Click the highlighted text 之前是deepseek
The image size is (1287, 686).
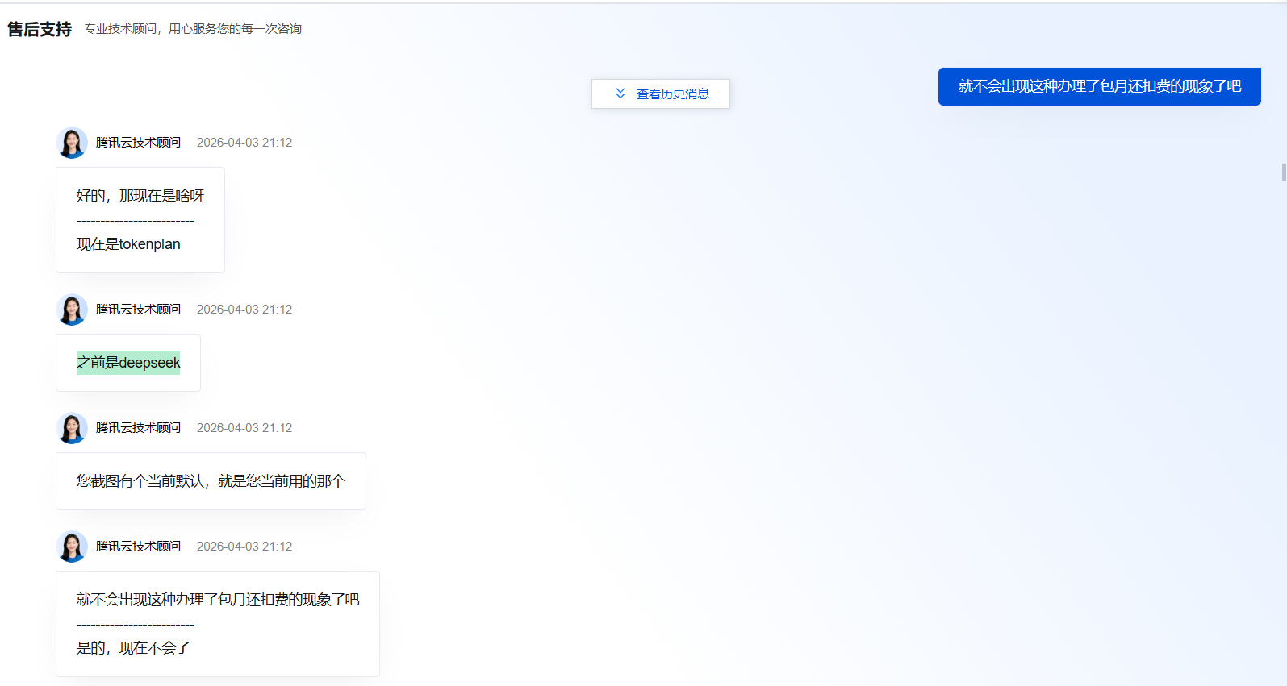[x=128, y=363]
